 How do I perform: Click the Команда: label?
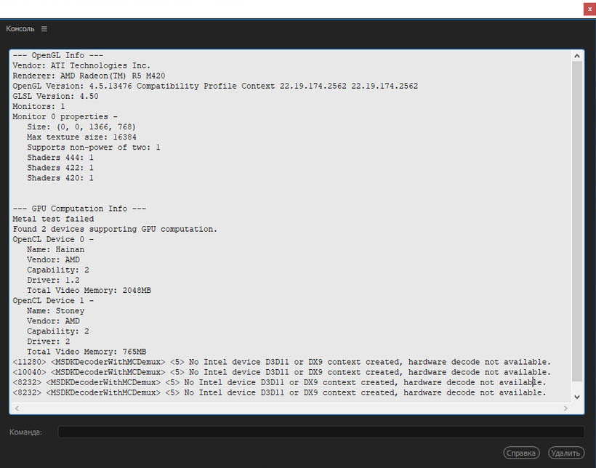26,432
